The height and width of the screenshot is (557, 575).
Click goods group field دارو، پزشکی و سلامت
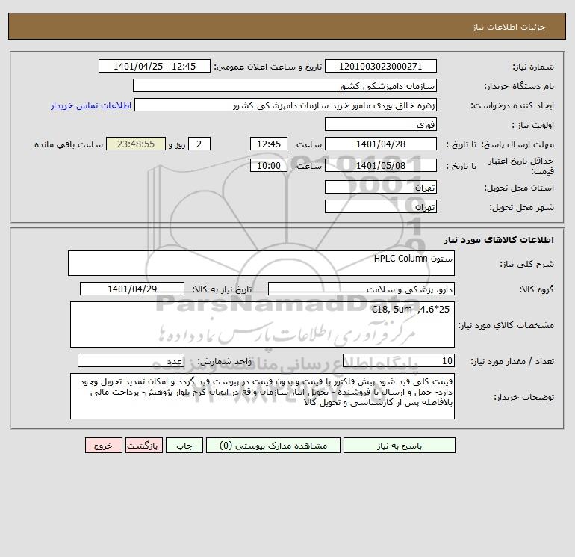(361, 289)
